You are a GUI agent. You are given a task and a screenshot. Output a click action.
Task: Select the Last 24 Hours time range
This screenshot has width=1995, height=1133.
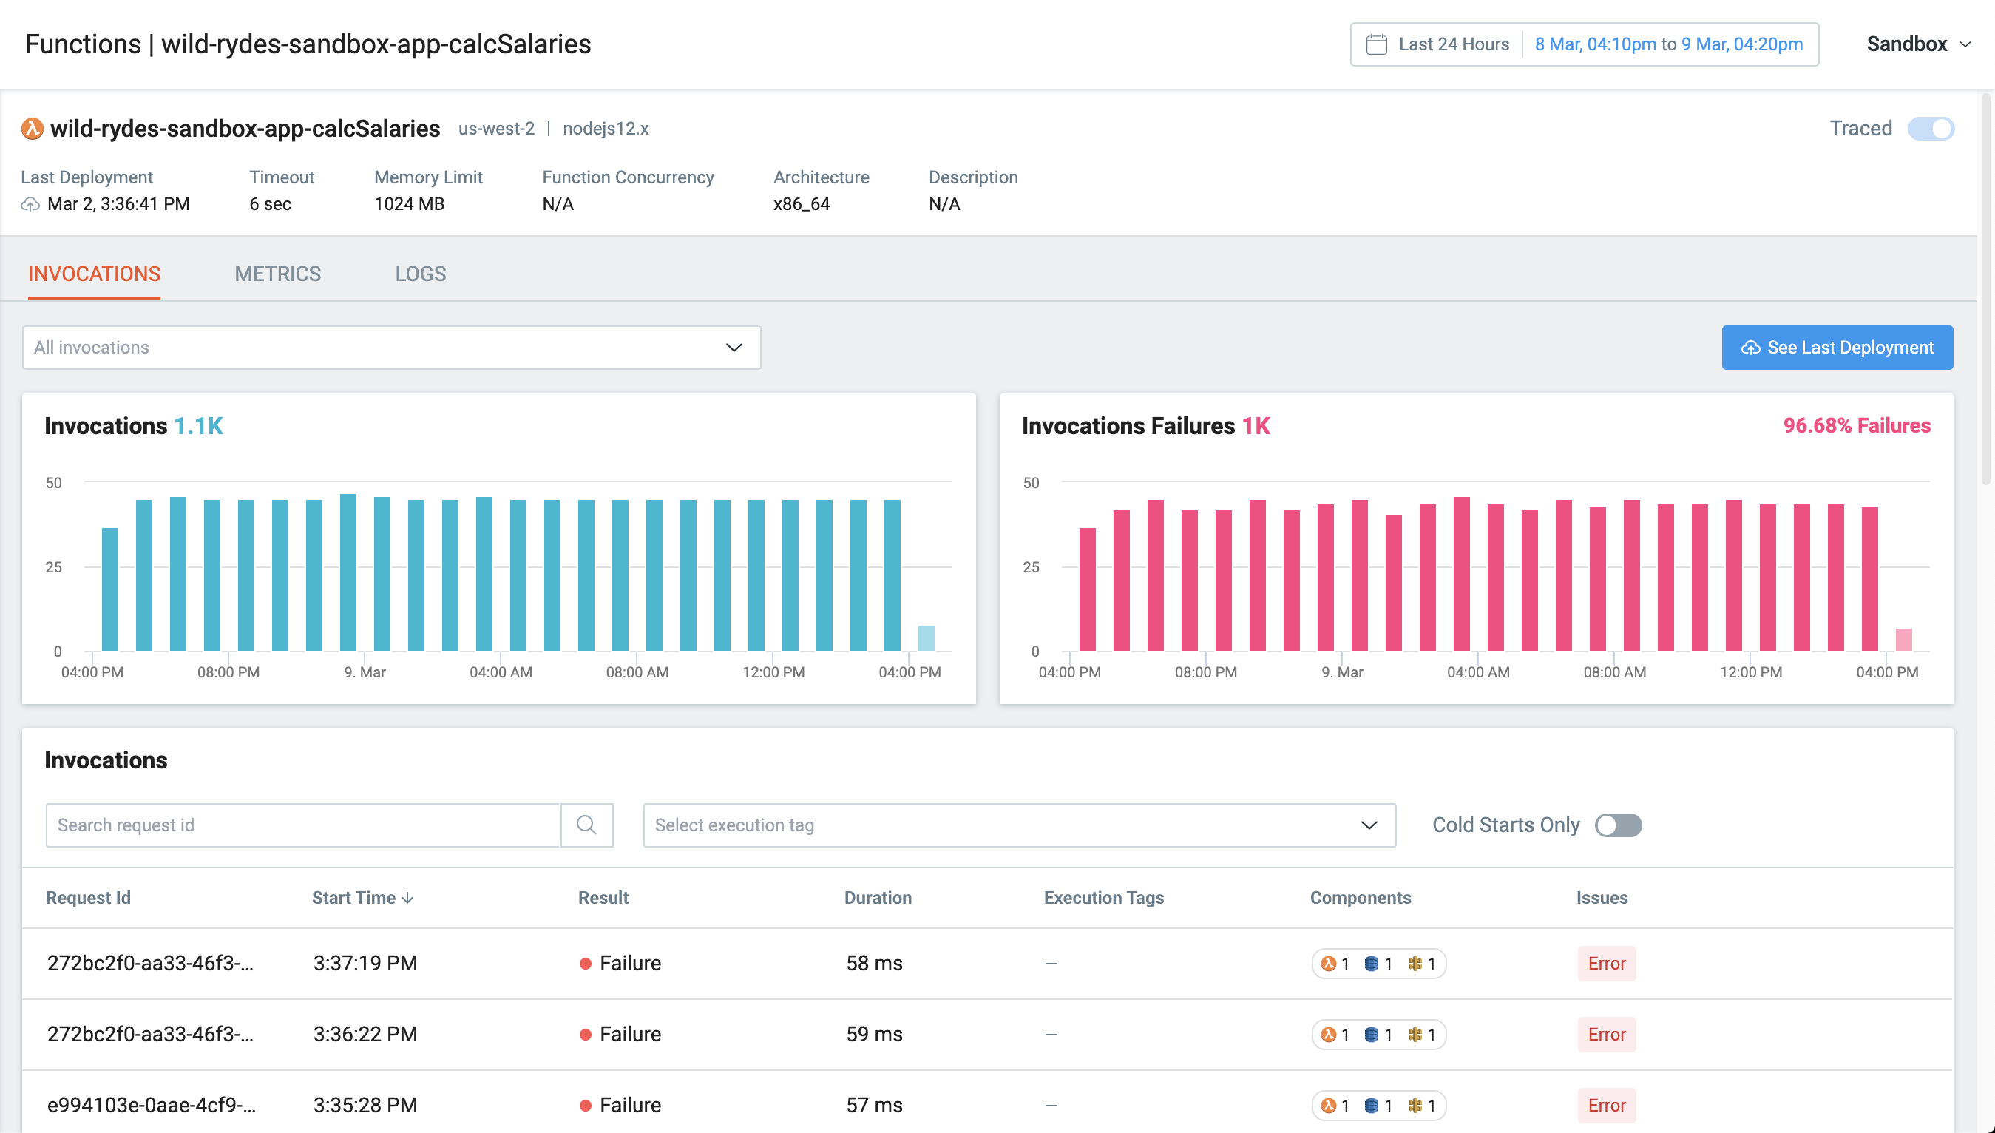(1453, 44)
